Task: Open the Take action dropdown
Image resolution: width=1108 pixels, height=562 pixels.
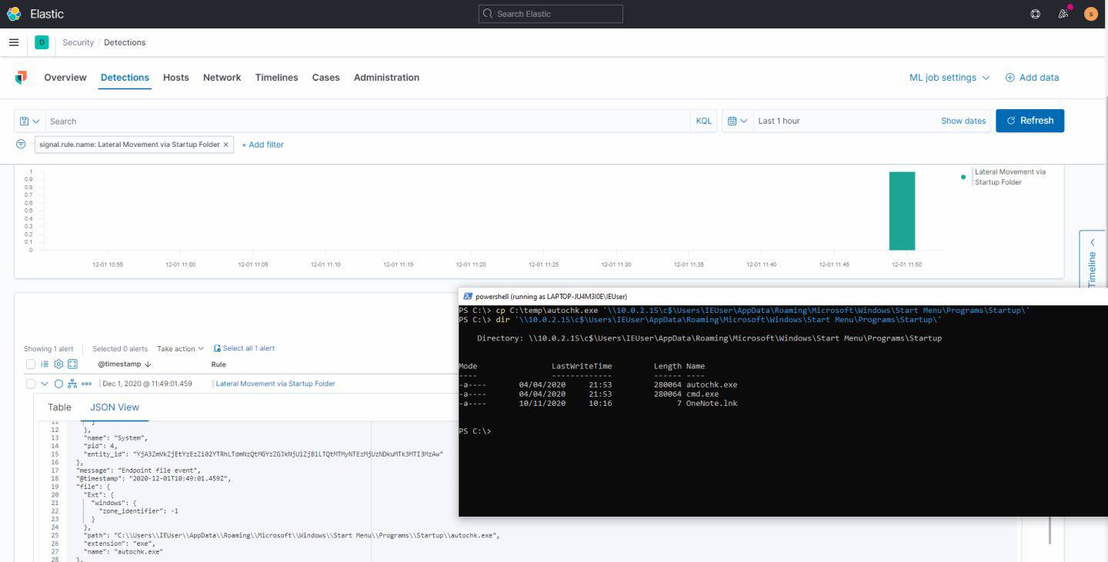Action: coord(180,348)
